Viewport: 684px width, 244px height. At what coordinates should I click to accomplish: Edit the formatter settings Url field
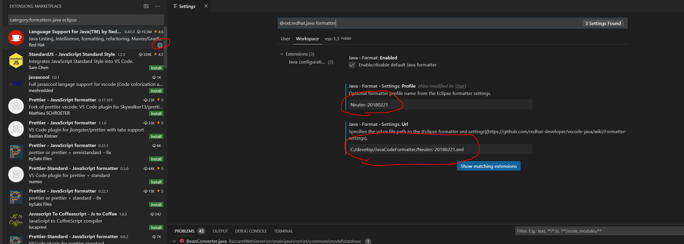pos(440,149)
